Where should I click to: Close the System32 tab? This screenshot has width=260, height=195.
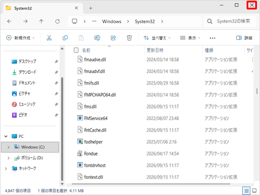click(76, 8)
